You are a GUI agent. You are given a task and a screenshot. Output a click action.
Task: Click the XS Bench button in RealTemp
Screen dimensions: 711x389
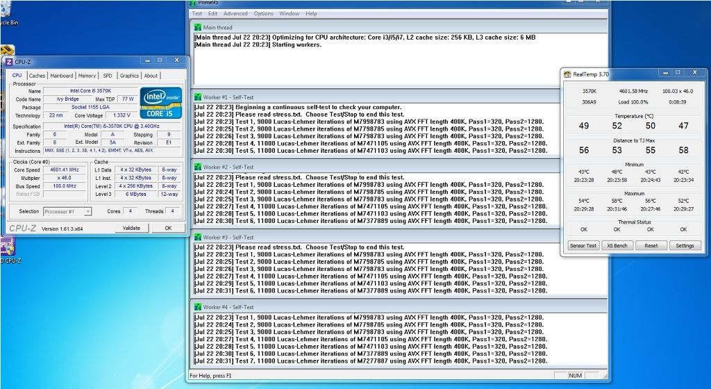coord(617,245)
